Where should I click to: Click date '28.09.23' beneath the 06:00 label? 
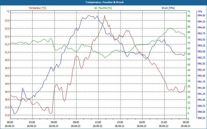coord(54,126)
